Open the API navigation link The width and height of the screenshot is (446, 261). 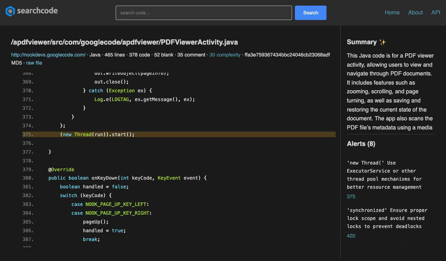(x=436, y=12)
